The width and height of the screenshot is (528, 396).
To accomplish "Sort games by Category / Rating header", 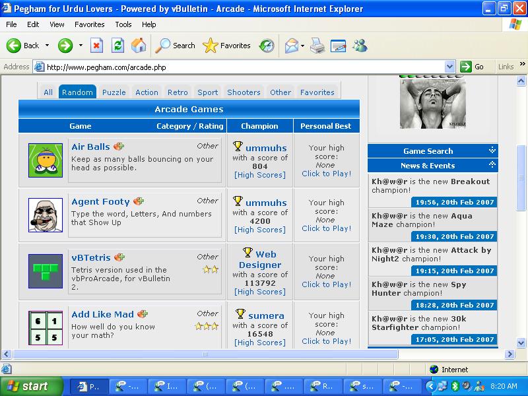I will tap(189, 126).
